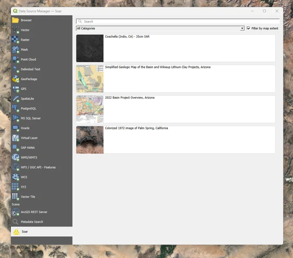Open the PostgreSQL elephant icon
Screen dimensions: 293x258
coord(15,108)
